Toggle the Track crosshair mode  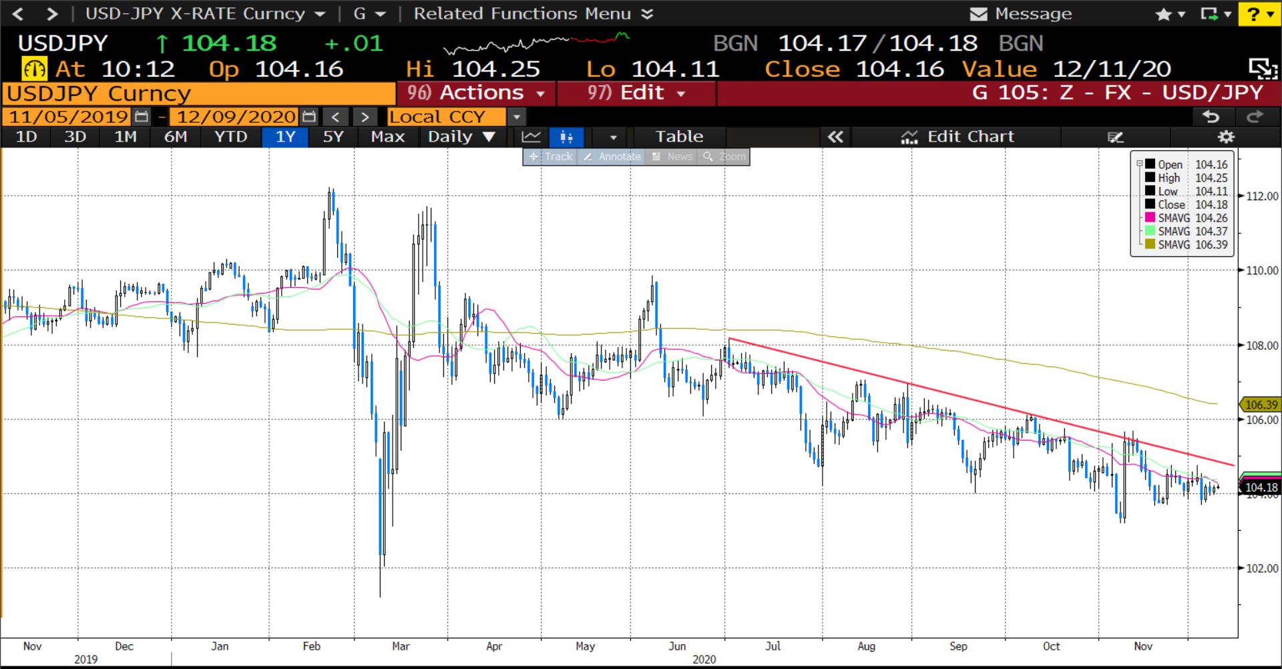click(x=551, y=157)
